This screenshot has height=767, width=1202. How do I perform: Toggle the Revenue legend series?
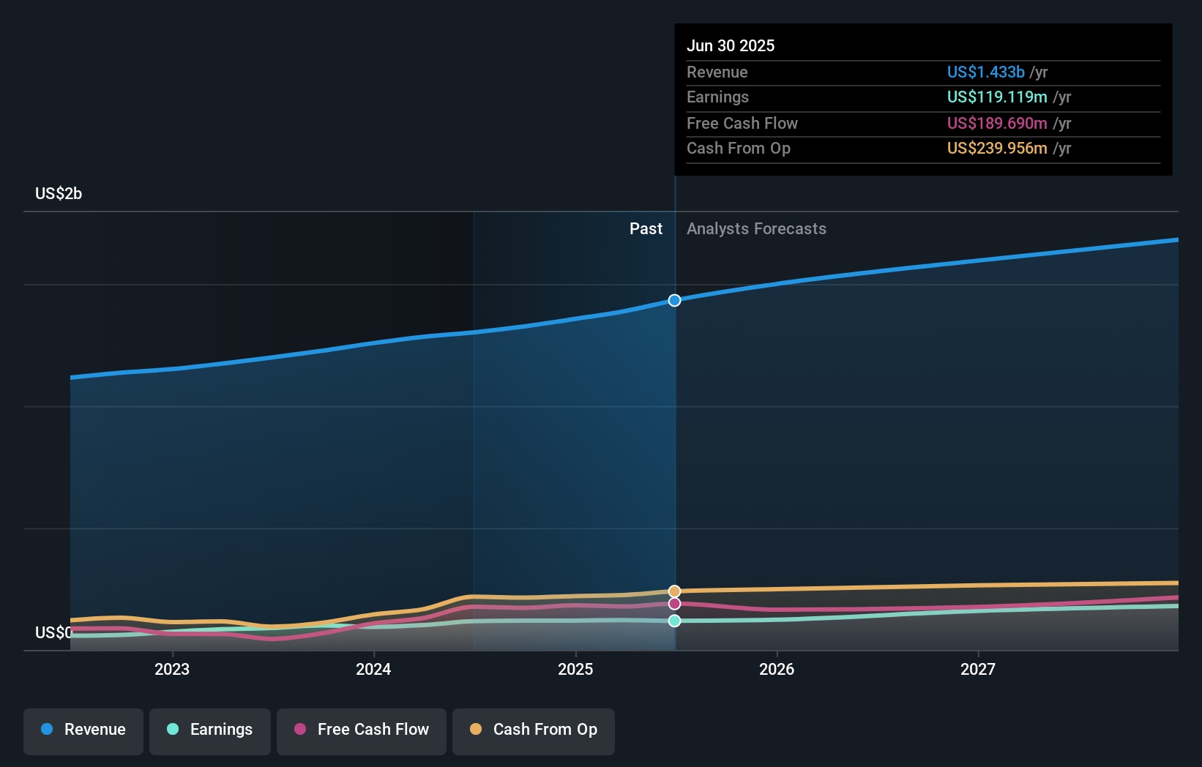tap(83, 731)
